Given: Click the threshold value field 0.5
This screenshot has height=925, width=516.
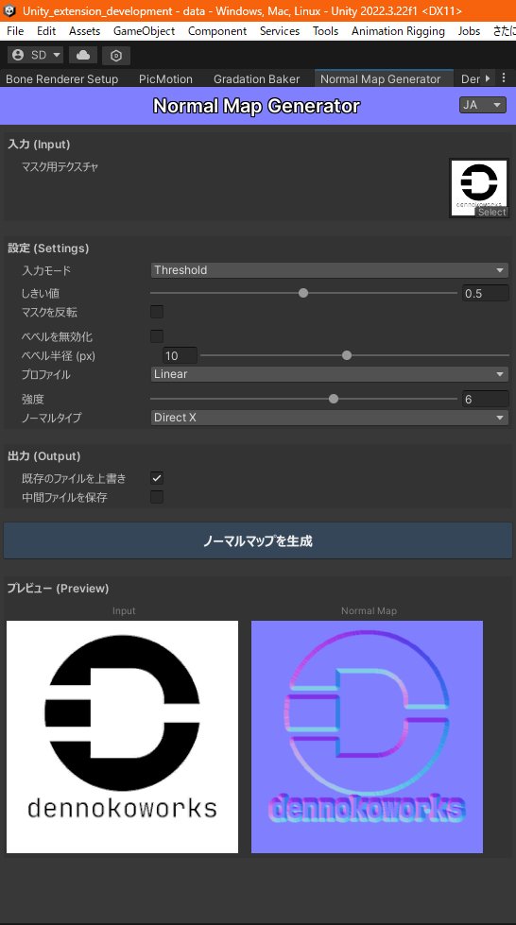Looking at the screenshot, I should pos(486,293).
